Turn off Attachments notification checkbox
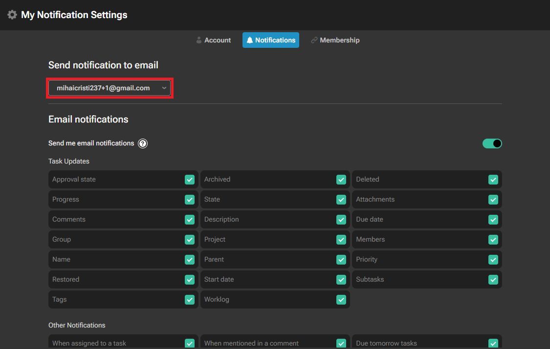This screenshot has height=349, width=550. (493, 200)
